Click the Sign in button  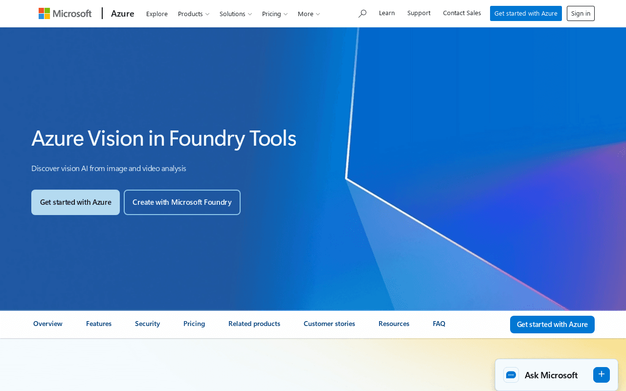pos(581,13)
